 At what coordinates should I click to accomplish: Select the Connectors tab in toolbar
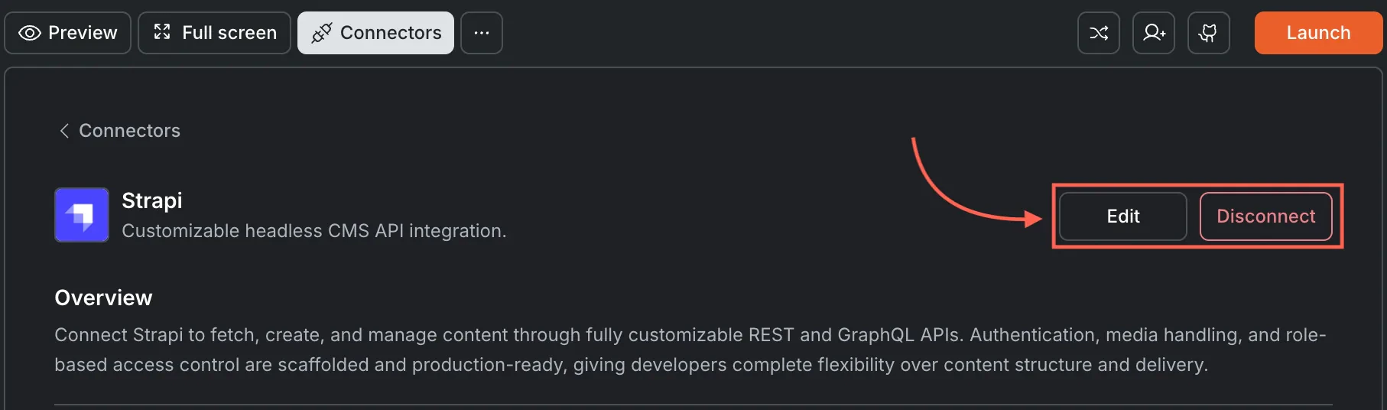coord(375,33)
